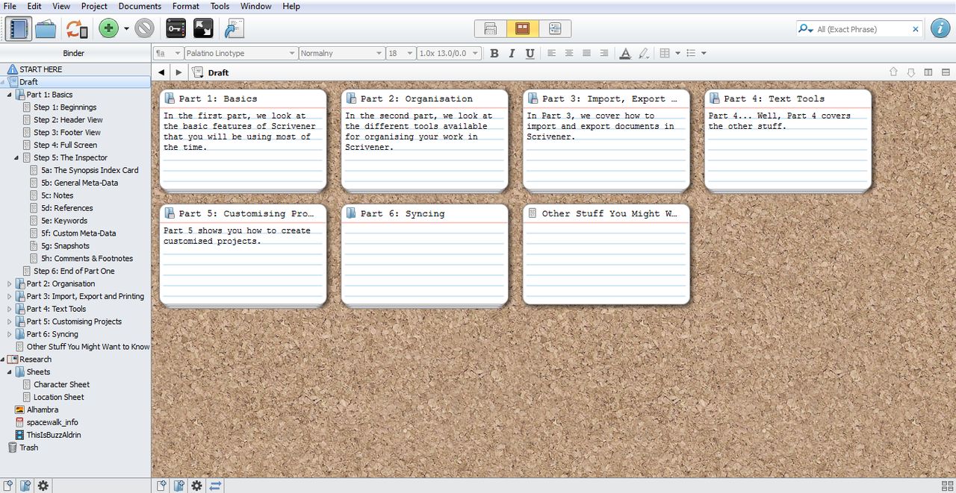The height and width of the screenshot is (493, 956).
Task: Justify text alignment
Action: [586, 53]
